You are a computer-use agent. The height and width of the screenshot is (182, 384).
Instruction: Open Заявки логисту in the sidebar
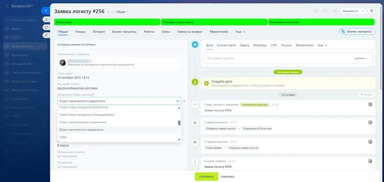[25, 46]
